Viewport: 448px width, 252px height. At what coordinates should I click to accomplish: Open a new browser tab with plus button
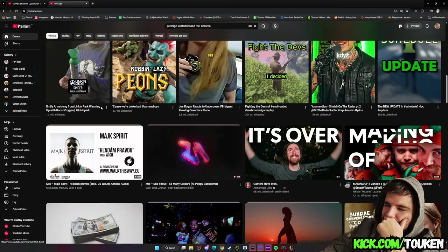(x=93, y=3)
